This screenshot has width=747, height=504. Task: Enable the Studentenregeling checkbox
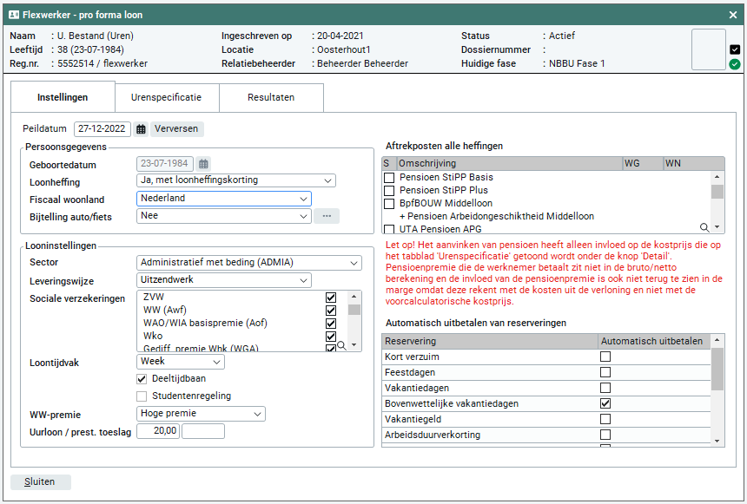point(142,396)
